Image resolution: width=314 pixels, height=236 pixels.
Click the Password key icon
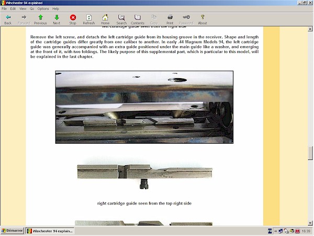(x=186, y=19)
